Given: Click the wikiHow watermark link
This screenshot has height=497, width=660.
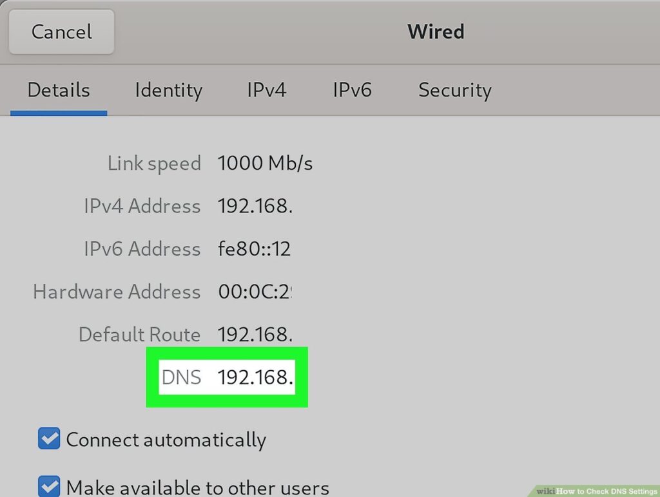Looking at the screenshot, I should 596,490.
